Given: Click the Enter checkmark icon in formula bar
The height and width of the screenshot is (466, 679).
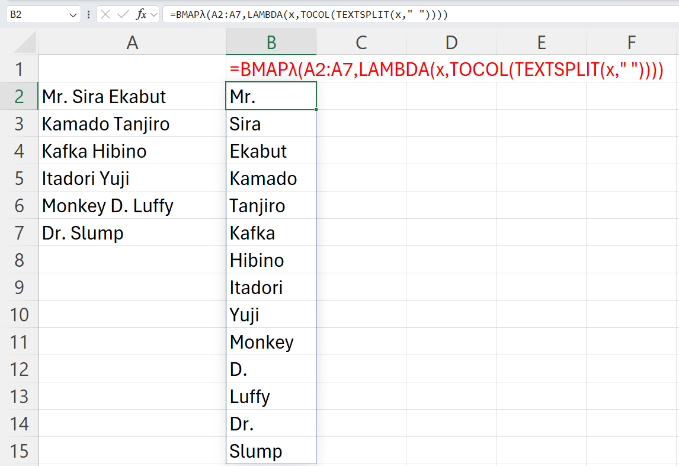Looking at the screenshot, I should [x=123, y=15].
